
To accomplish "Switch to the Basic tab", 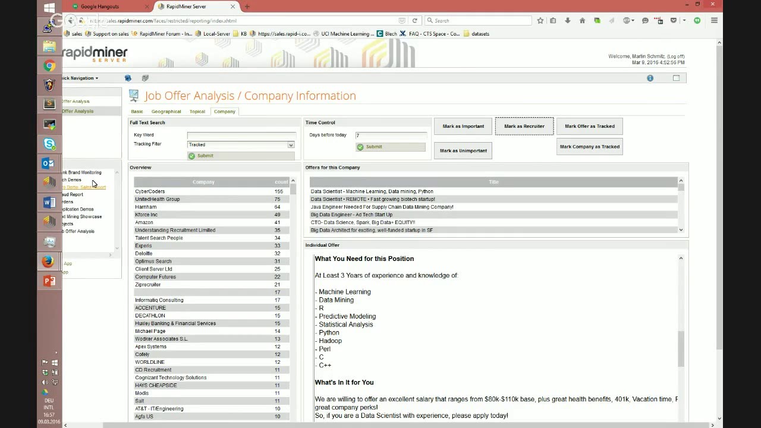I will point(137,111).
